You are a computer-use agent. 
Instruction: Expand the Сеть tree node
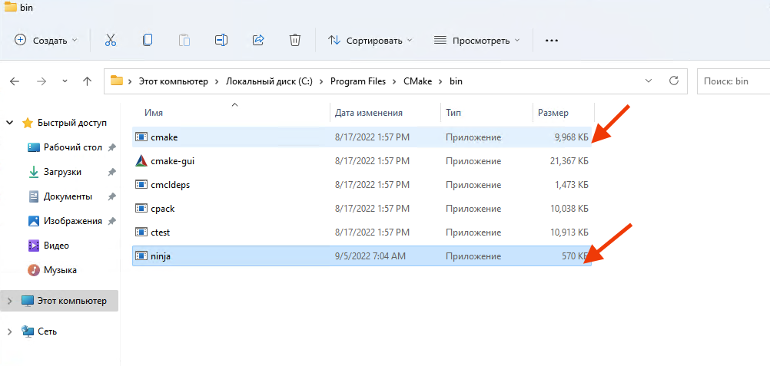tap(9, 332)
